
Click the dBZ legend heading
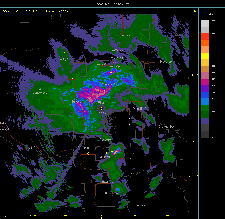pyautogui.click(x=211, y=14)
